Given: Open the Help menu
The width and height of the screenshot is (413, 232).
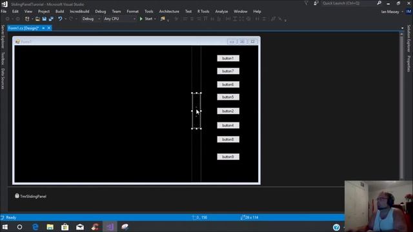Looking at the screenshot, I should coord(257,12).
